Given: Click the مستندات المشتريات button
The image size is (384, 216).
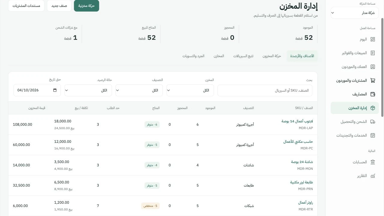Looking at the screenshot, I should tap(26, 6).
